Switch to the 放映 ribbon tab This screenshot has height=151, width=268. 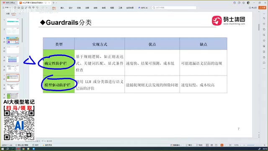pyautogui.click(x=95, y=8)
